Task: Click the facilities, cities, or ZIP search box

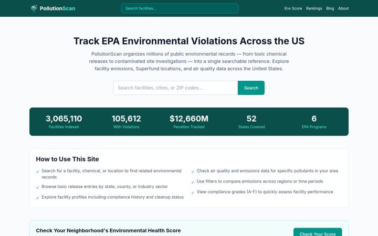Action: pyautogui.click(x=176, y=88)
